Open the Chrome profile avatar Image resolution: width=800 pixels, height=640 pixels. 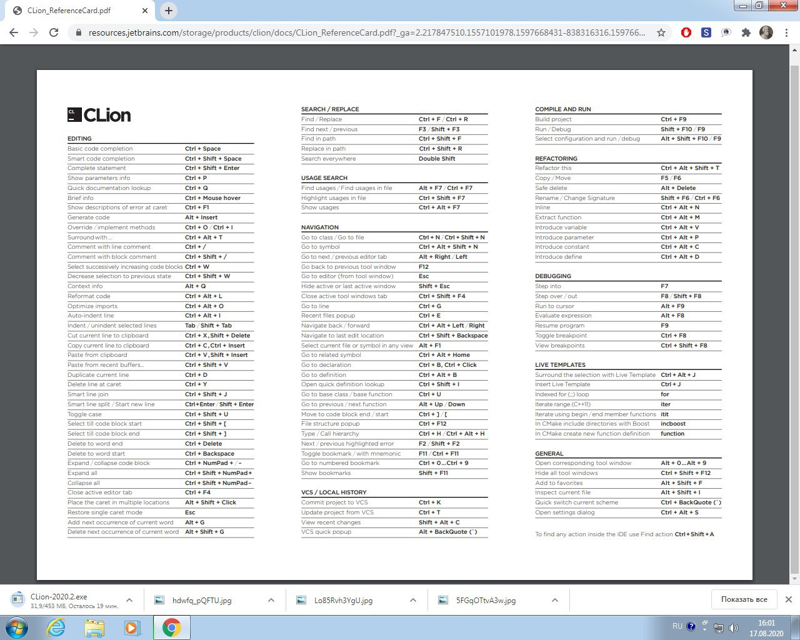coord(766,32)
